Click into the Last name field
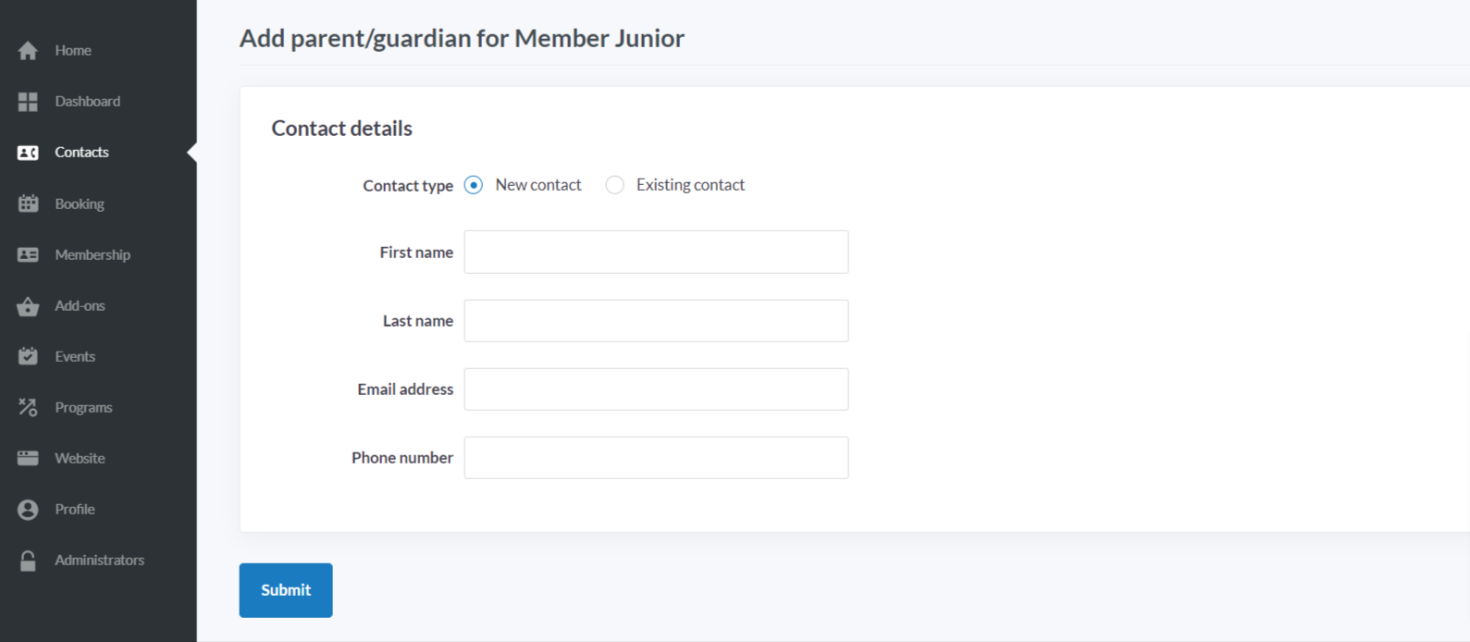Screen dimensions: 1470x642 [656, 321]
